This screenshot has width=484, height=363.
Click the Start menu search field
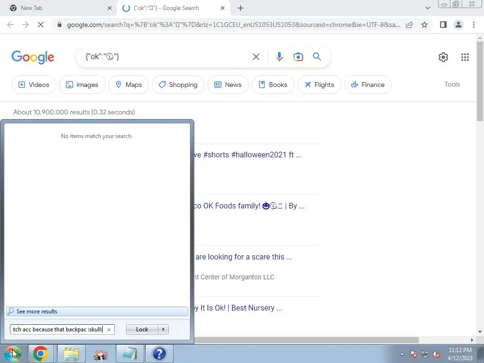pyautogui.click(x=58, y=329)
